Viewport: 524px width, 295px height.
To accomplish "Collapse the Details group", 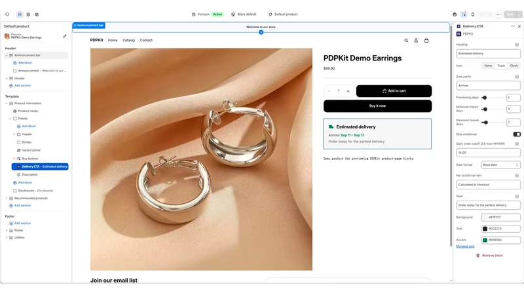I will pyautogui.click(x=10, y=119).
